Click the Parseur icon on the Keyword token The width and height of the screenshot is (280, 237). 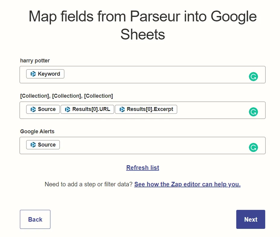pyautogui.click(x=33, y=74)
